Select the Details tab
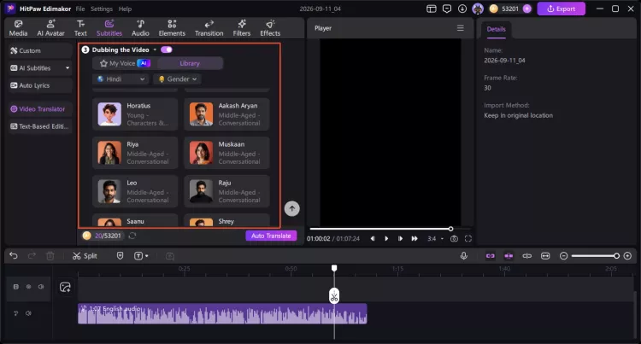641x344 pixels. coord(496,29)
